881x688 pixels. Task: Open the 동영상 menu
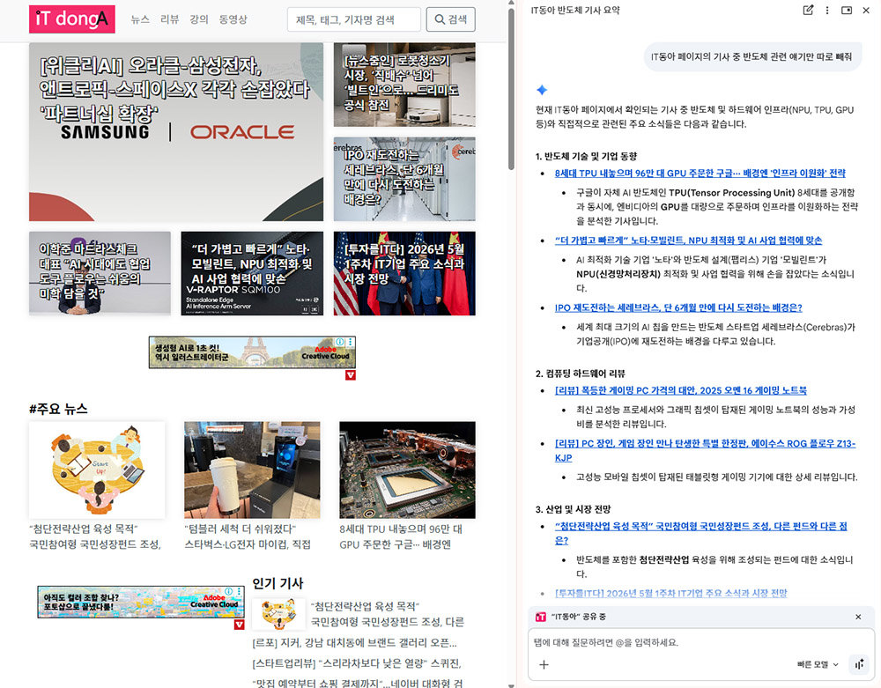point(233,19)
